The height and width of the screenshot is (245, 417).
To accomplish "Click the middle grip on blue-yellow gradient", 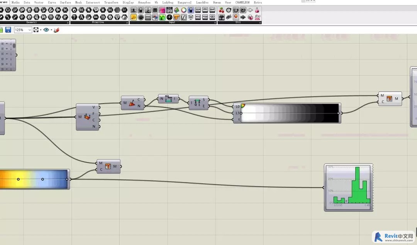I will click(42, 179).
